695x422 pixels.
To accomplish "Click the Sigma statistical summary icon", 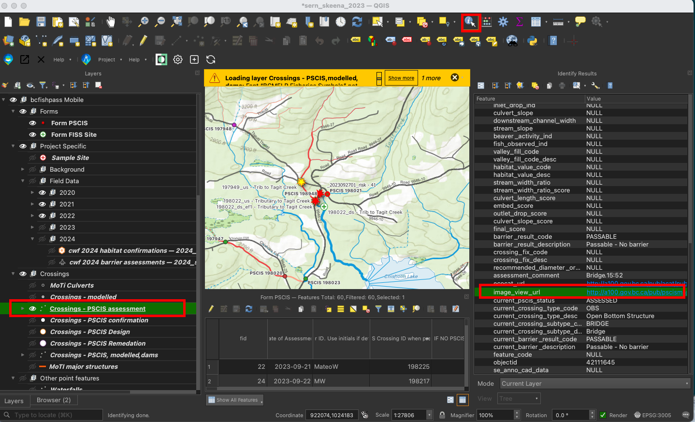I will [x=520, y=22].
